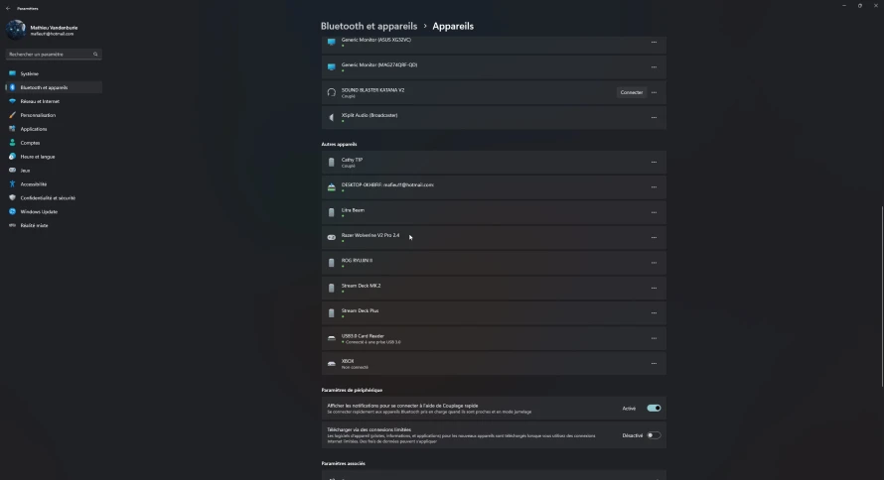The image size is (884, 480).
Task: Select the Ultra Beam device name
Action: [353, 210]
